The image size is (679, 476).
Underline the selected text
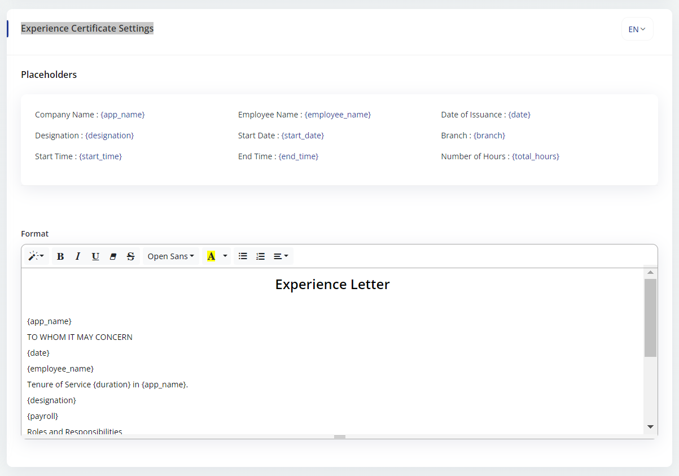tap(95, 256)
